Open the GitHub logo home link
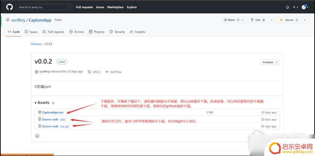Screen dimensions: 315x156 9,7
